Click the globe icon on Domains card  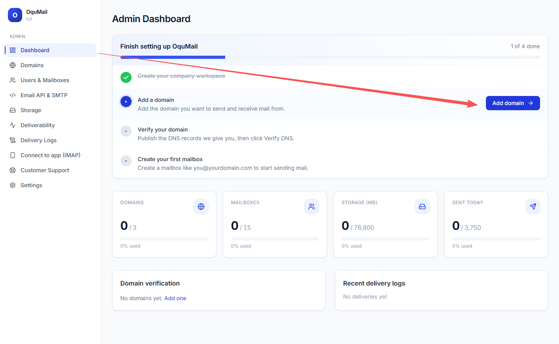coord(201,207)
